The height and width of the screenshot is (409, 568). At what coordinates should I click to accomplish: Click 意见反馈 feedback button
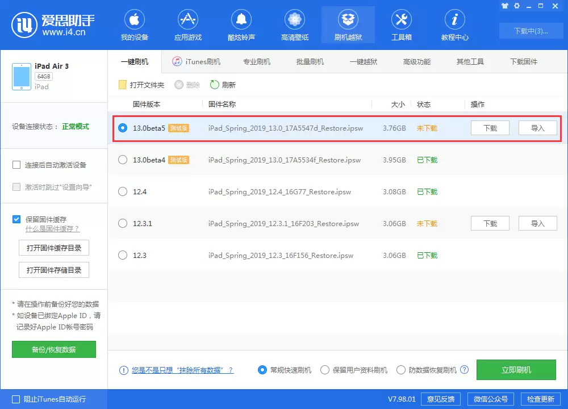tap(441, 399)
